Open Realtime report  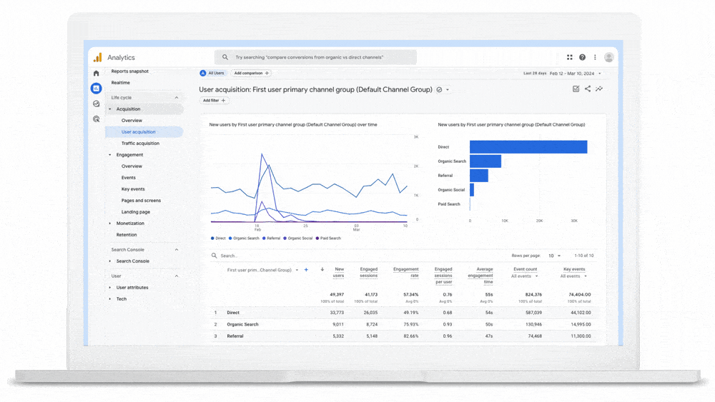point(121,83)
